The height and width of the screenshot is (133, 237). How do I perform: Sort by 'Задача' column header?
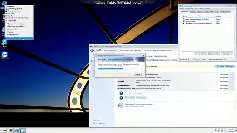[199, 17]
